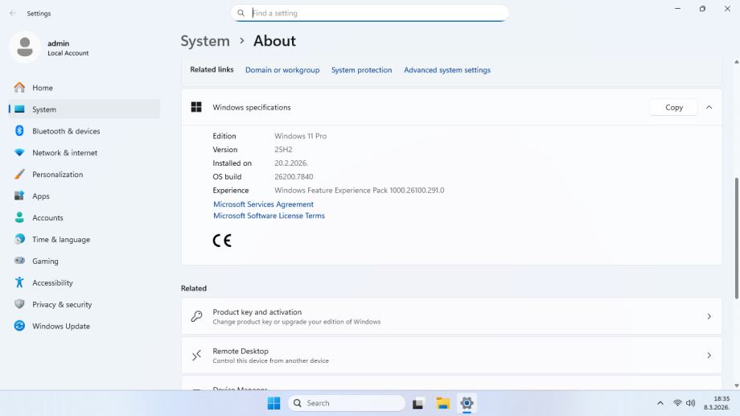Viewport: 740px width, 416px height.
Task: Click the key icon for Product key and activation
Action: point(197,316)
